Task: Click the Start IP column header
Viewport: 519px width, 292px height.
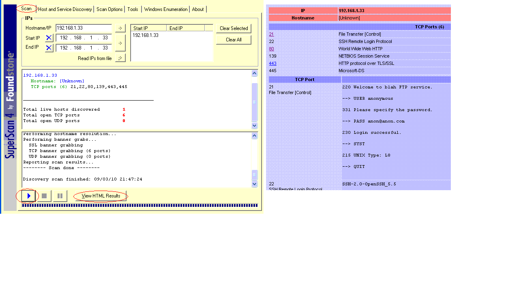Action: (x=148, y=28)
